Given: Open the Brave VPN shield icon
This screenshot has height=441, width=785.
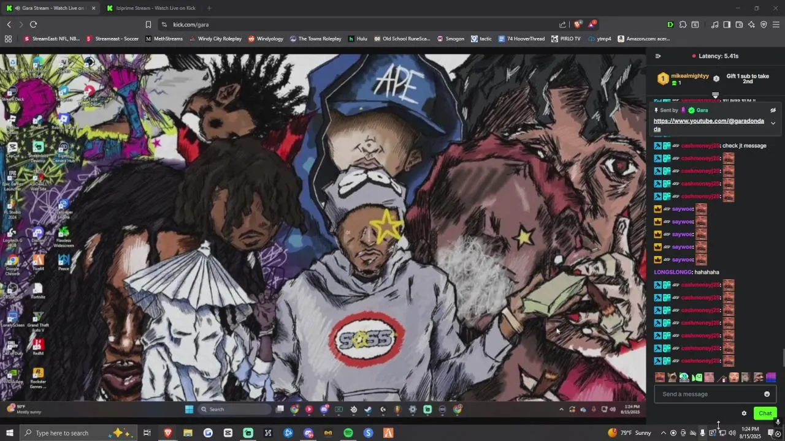Looking at the screenshot, I should pos(764,24).
